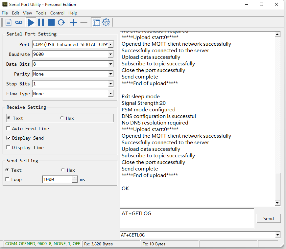The width and height of the screenshot is (286, 249).
Task: Click the Send button
Action: pos(269,218)
